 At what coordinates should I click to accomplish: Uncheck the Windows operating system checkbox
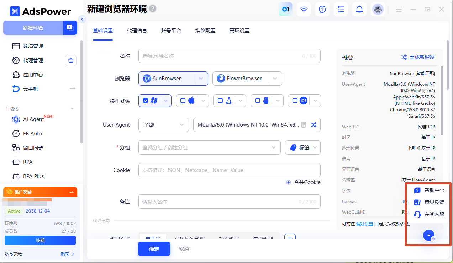pyautogui.click(x=145, y=101)
